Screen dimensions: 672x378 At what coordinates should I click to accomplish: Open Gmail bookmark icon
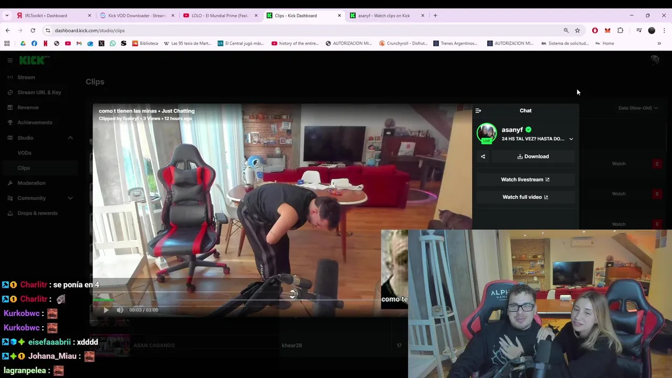pos(79,44)
